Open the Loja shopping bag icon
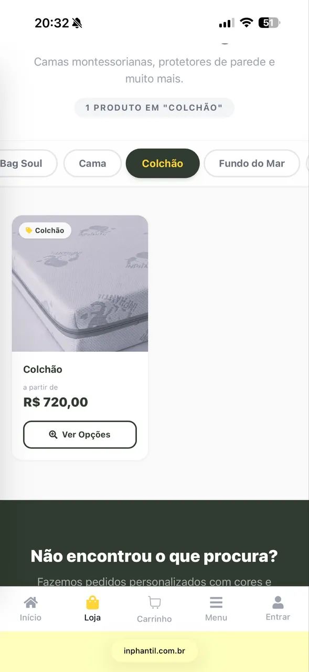Viewport: 309px width, 672px height. coord(92,602)
